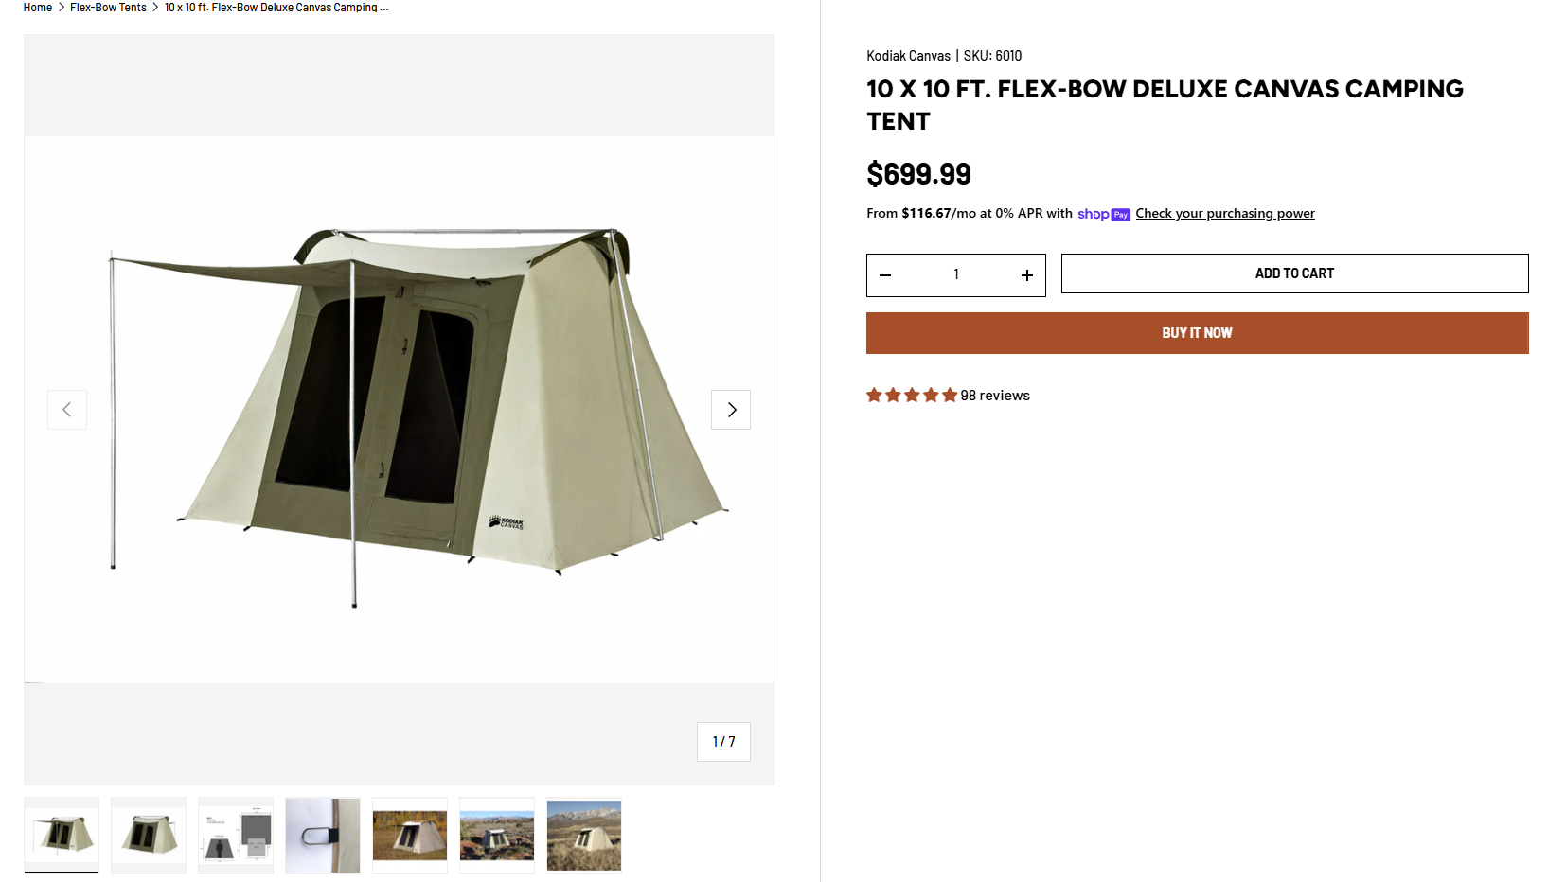Go to Home breadcrumb
The height and width of the screenshot is (882, 1548).
point(38,8)
